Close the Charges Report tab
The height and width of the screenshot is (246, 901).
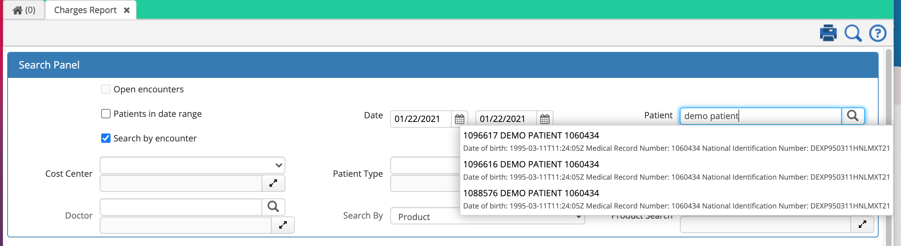[126, 10]
